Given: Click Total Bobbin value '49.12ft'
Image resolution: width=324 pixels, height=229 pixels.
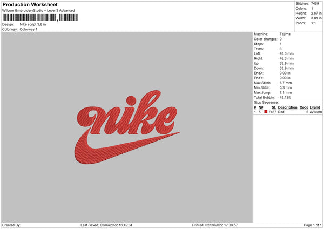Looking at the screenshot, I should click(x=285, y=98).
